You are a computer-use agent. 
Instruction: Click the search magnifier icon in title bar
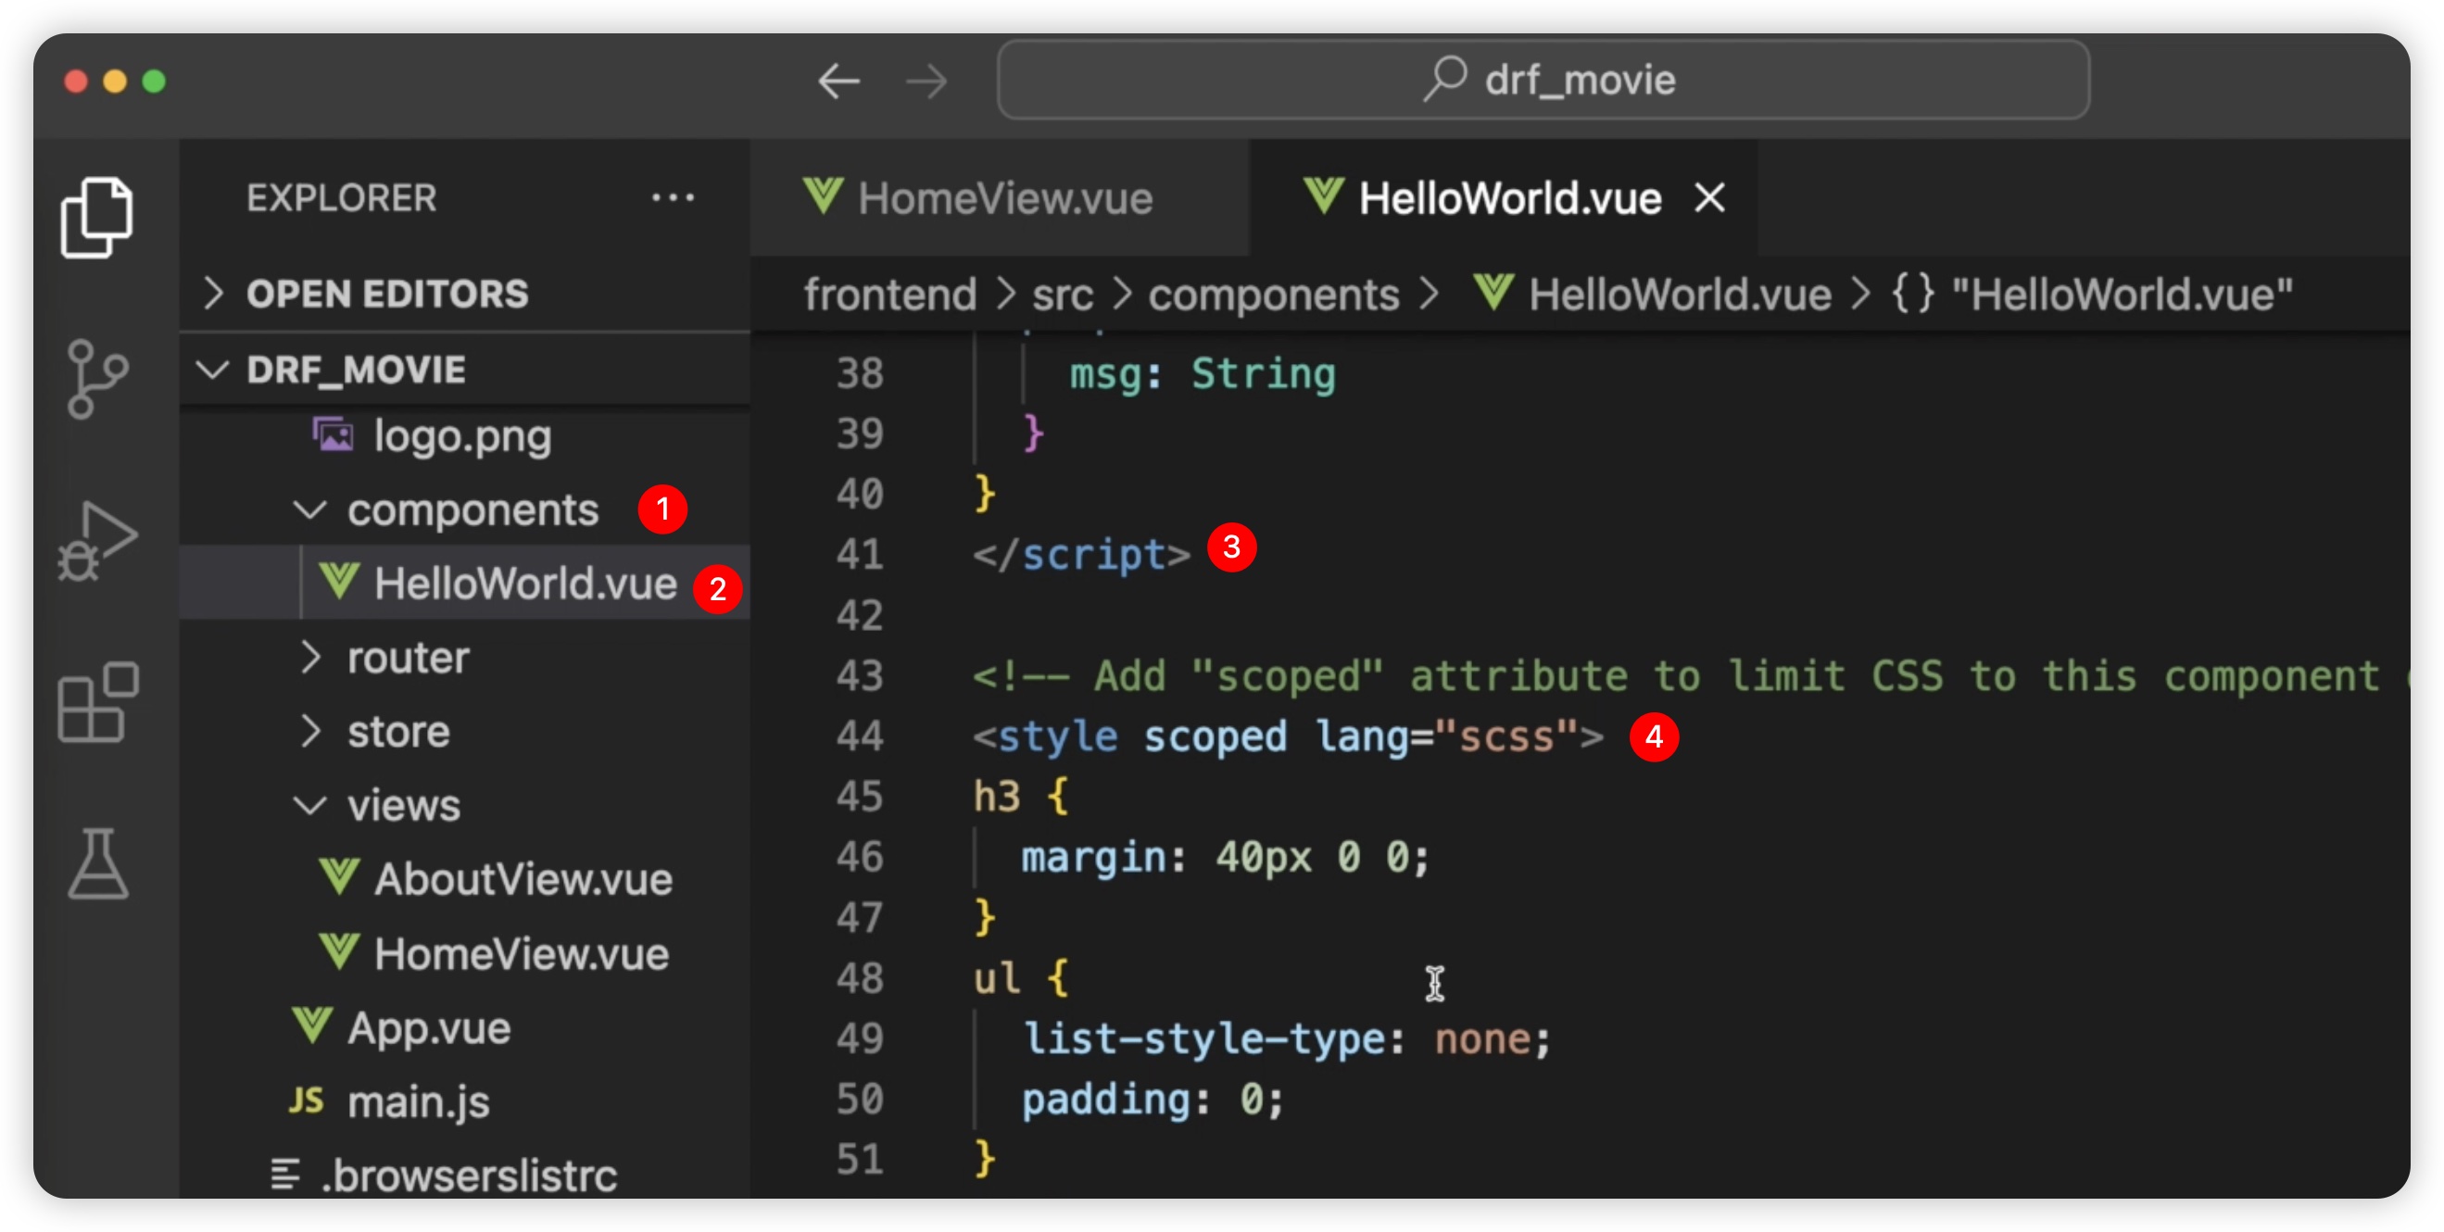(x=1445, y=79)
